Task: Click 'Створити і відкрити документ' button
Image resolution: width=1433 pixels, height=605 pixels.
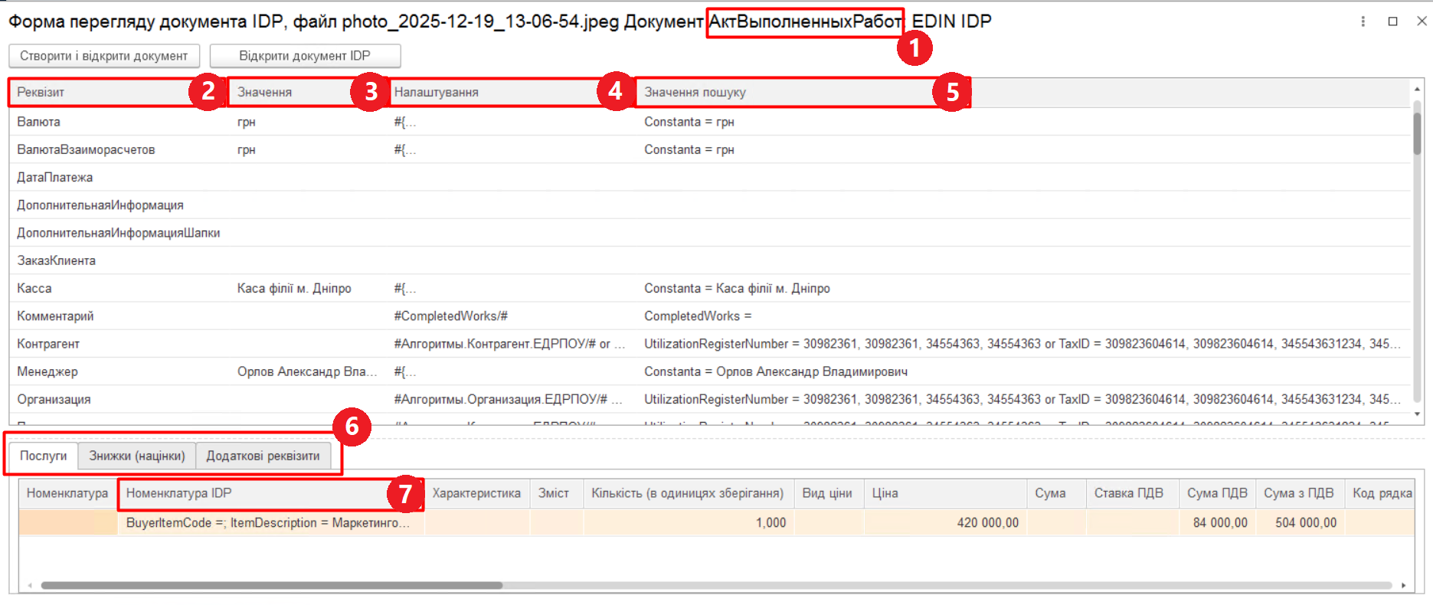Action: pos(104,56)
